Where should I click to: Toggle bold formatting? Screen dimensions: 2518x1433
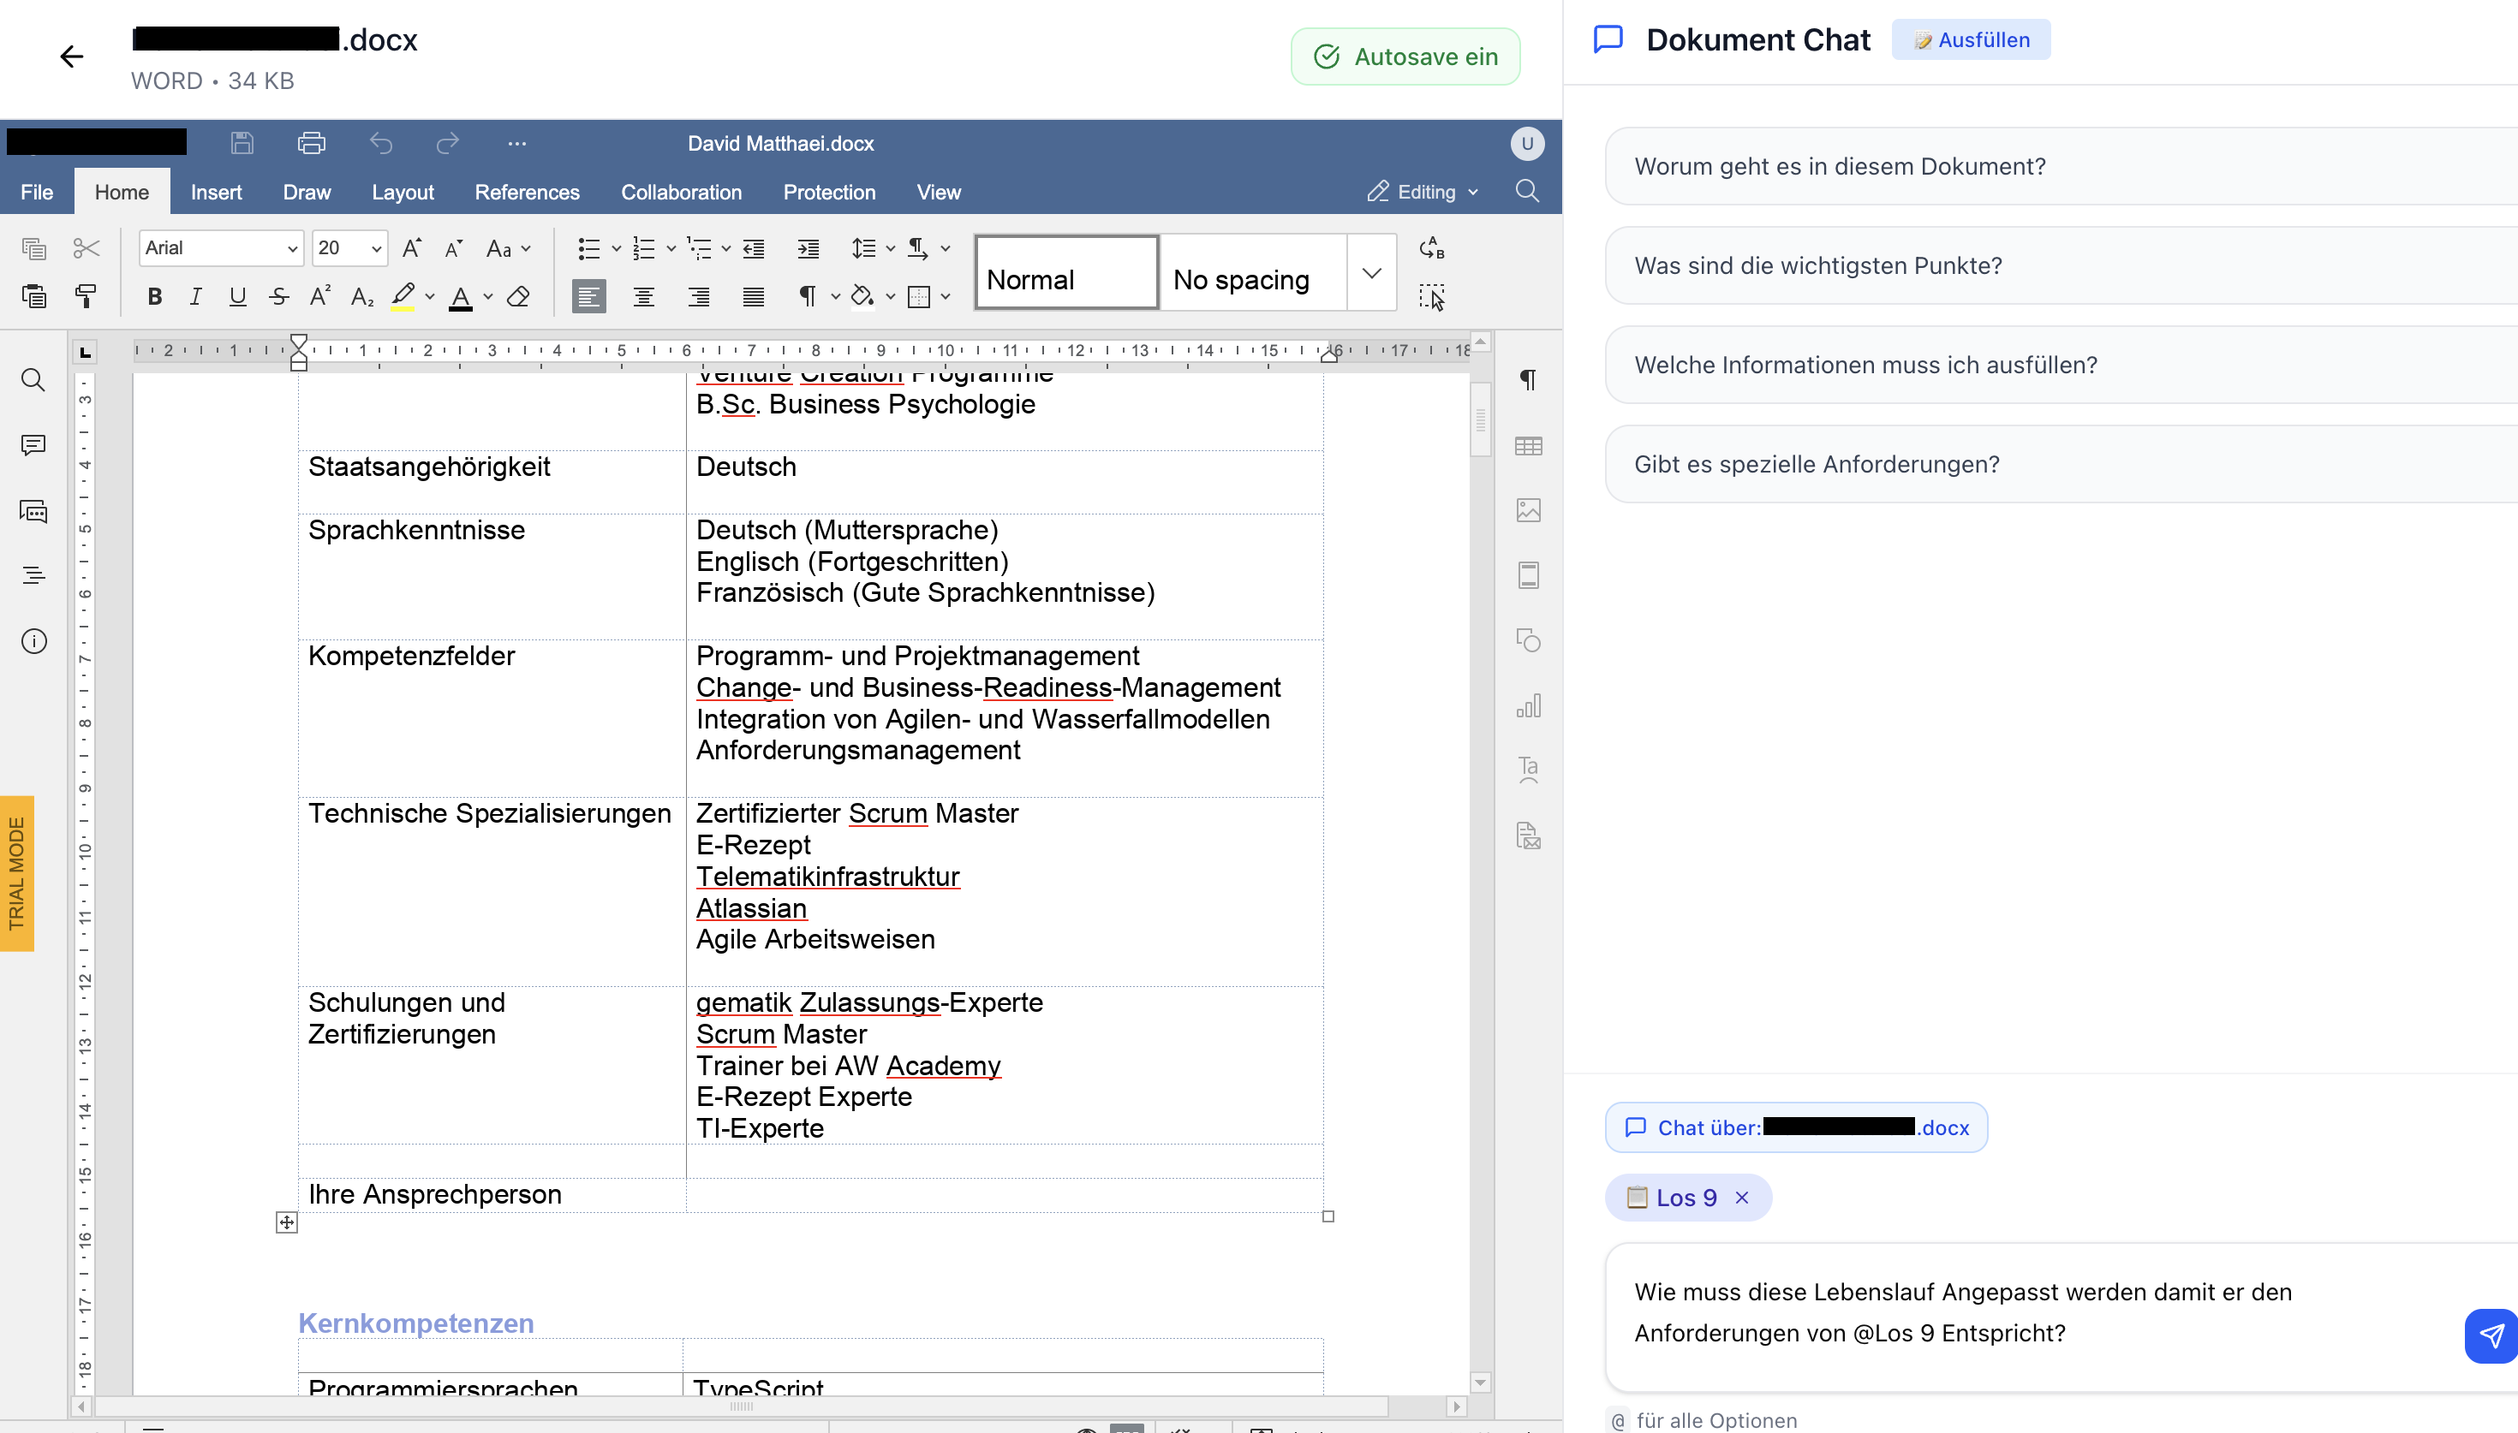tap(154, 296)
